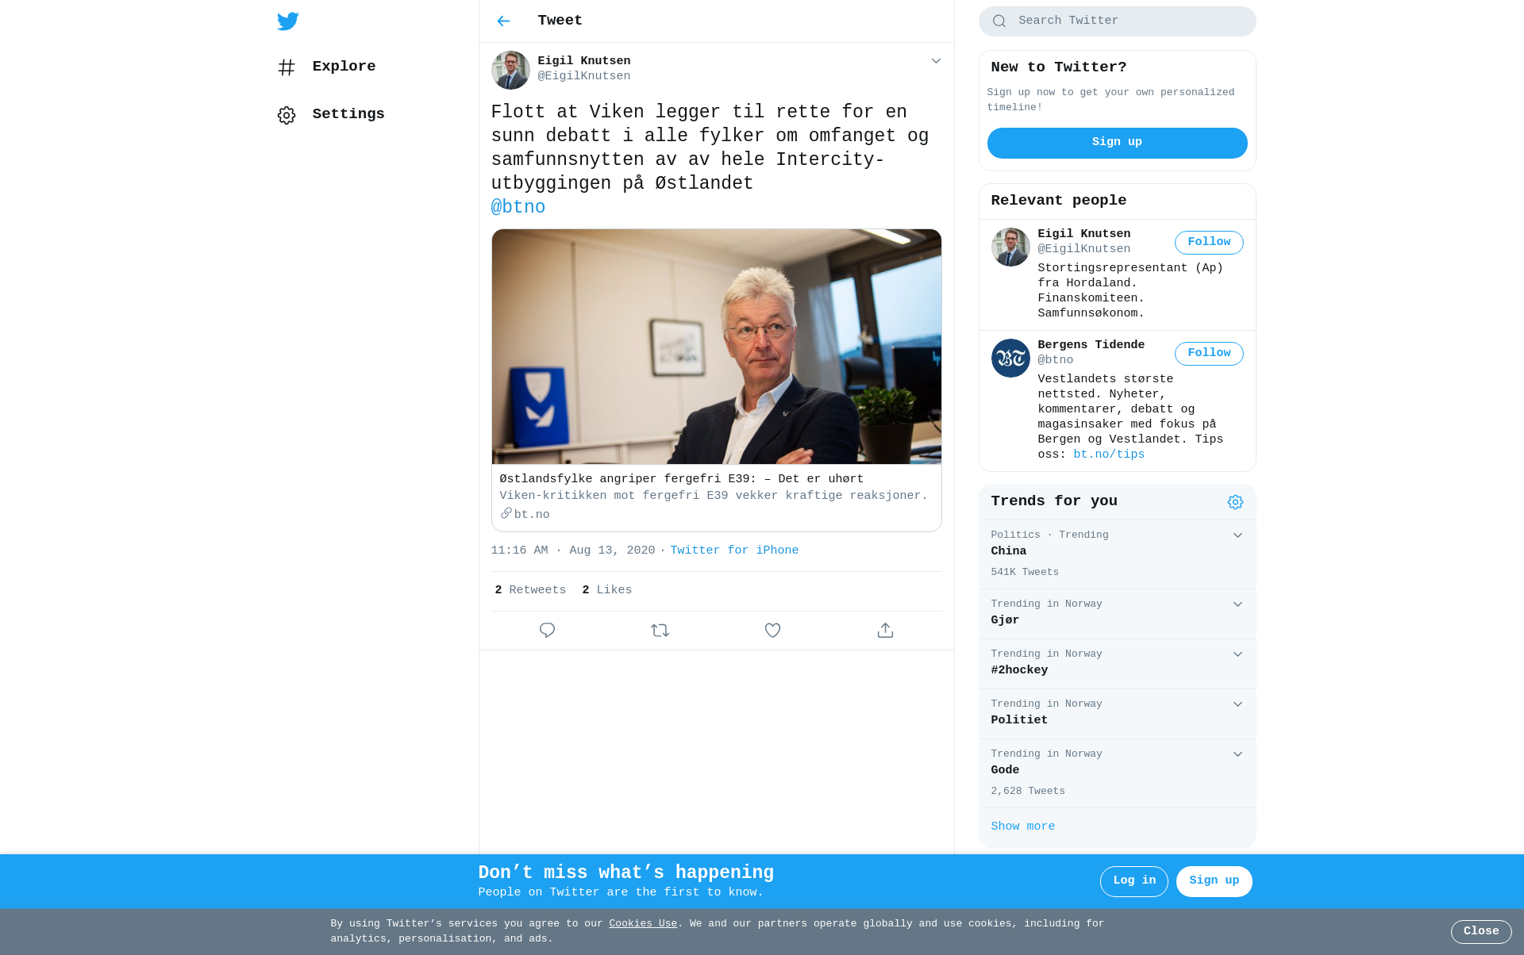1524x955 pixels.
Task: Expand options for the Politiet trend
Action: (1237, 704)
